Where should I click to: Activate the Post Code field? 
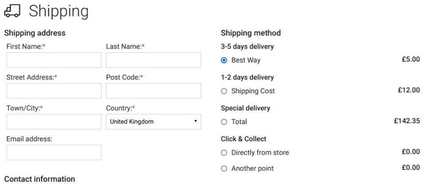click(153, 91)
